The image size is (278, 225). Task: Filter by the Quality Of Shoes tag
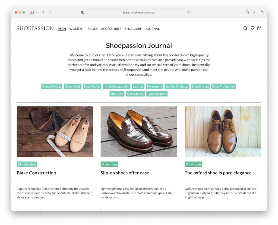click(x=177, y=87)
